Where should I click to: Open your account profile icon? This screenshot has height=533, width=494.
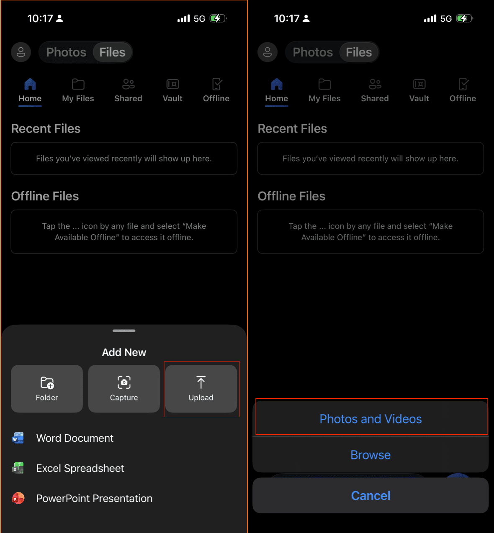[21, 52]
